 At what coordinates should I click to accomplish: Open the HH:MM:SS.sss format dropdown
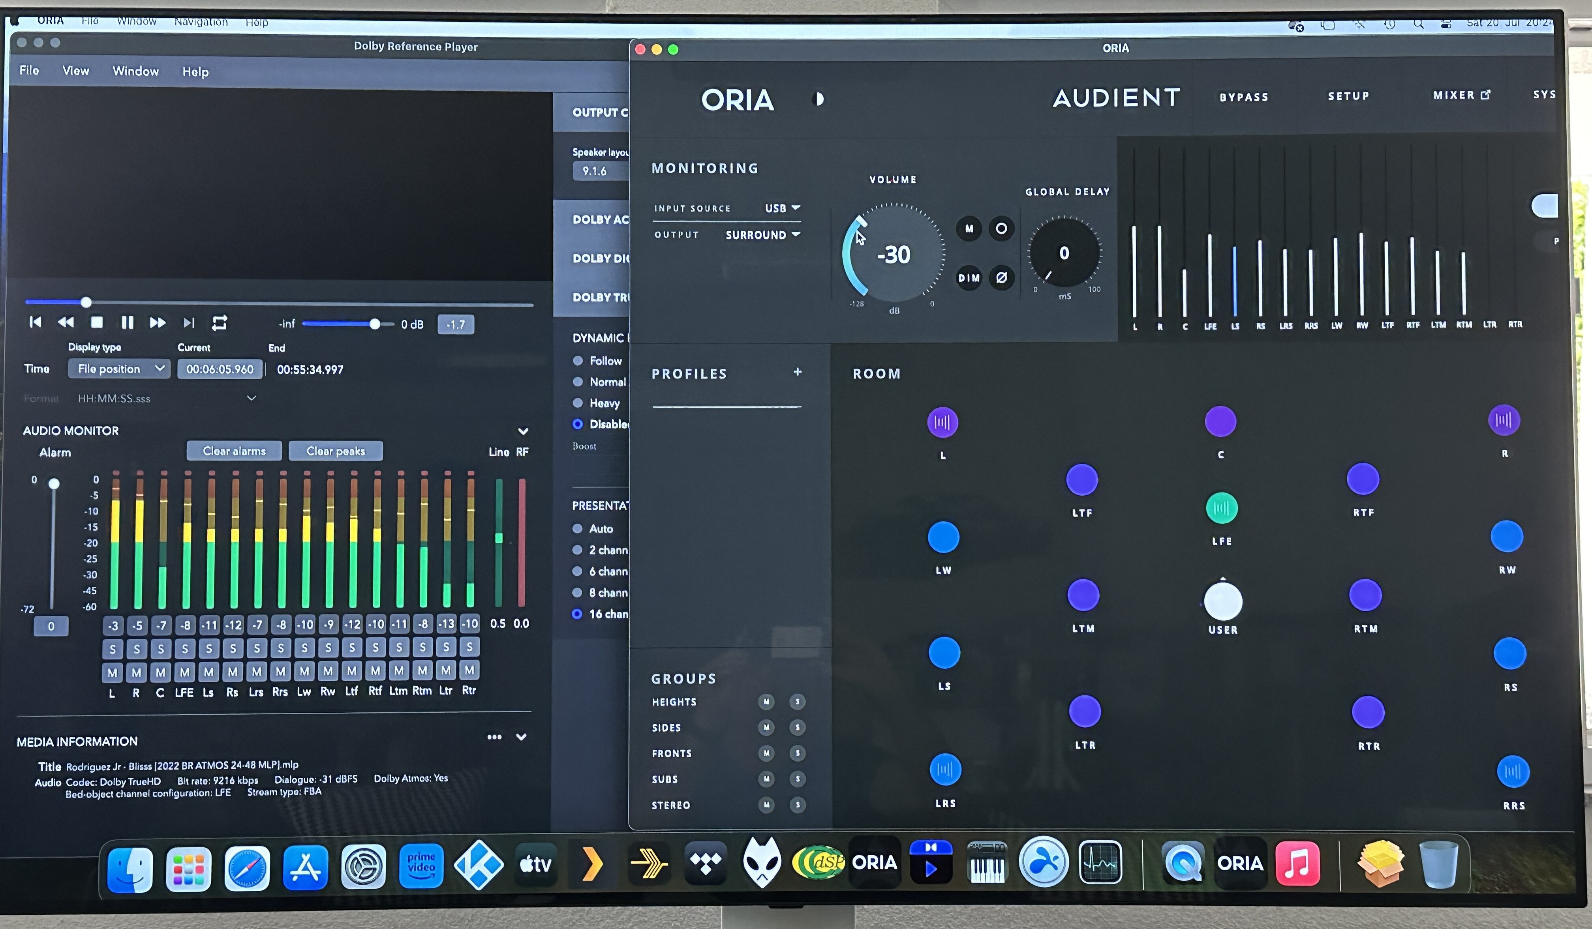click(x=167, y=399)
